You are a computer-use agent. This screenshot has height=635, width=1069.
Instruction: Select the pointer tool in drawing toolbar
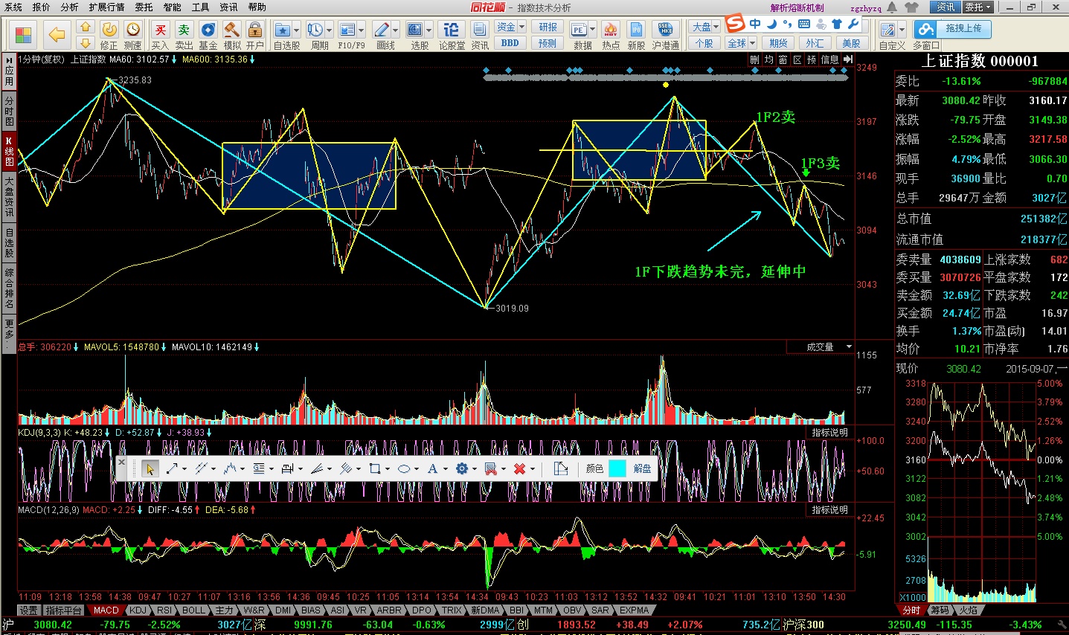pos(150,468)
